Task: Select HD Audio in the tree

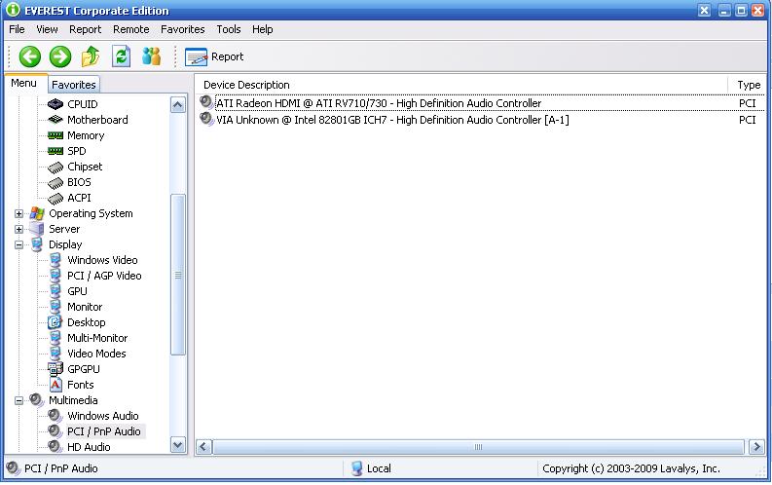Action: pyautogui.click(x=89, y=447)
